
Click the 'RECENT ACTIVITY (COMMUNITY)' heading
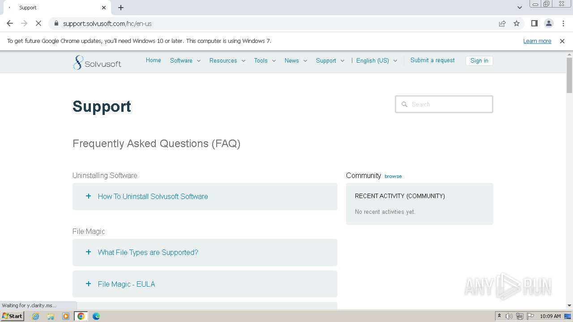(x=400, y=196)
